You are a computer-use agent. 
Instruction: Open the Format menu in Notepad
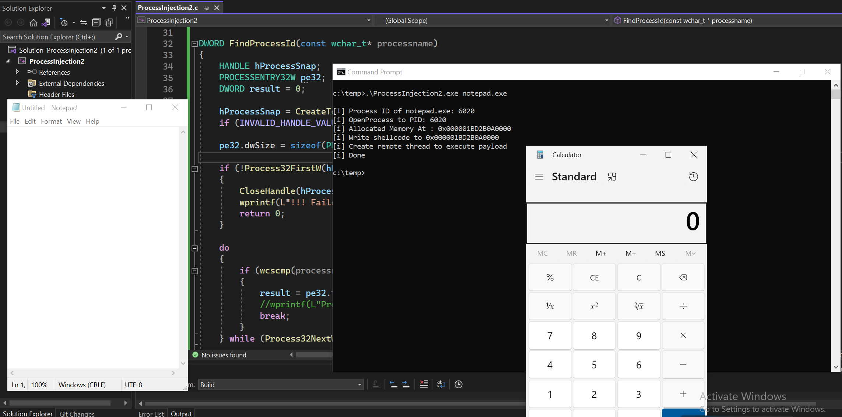pyautogui.click(x=51, y=121)
